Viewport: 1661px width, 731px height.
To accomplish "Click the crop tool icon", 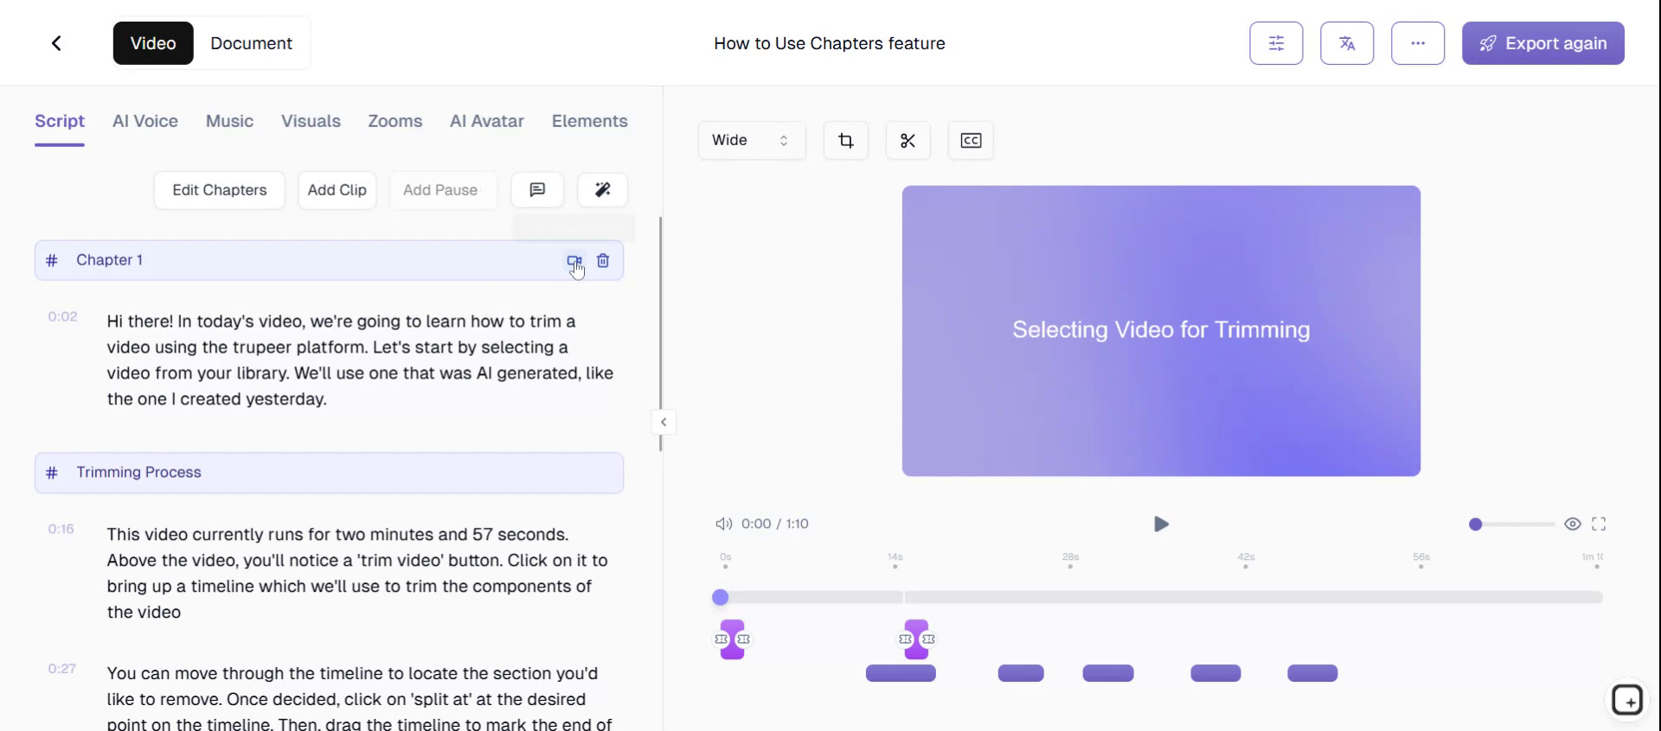I will [846, 140].
